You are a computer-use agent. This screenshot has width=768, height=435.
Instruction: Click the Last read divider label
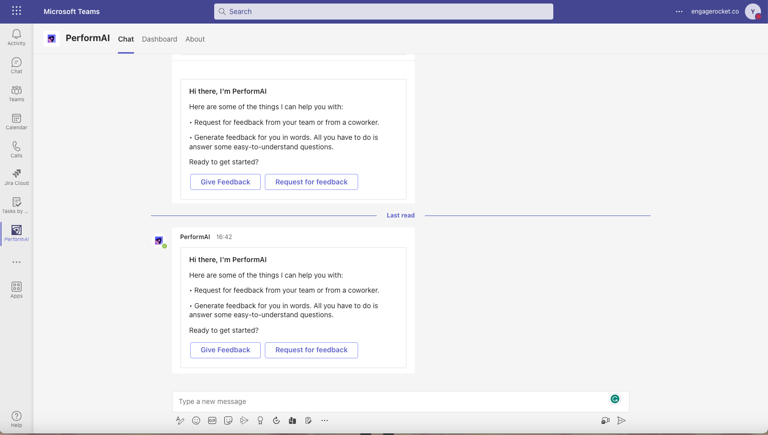point(401,215)
